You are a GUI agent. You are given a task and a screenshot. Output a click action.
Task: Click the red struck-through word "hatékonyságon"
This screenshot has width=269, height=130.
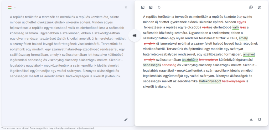click(233, 81)
